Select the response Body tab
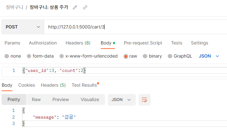Screen dimensions: 227x134 (x=7, y=85)
